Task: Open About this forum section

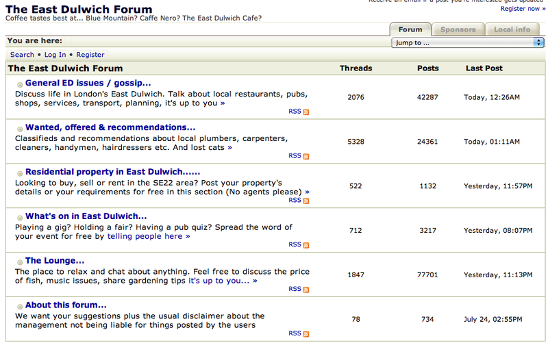Action: pyautogui.click(x=66, y=305)
